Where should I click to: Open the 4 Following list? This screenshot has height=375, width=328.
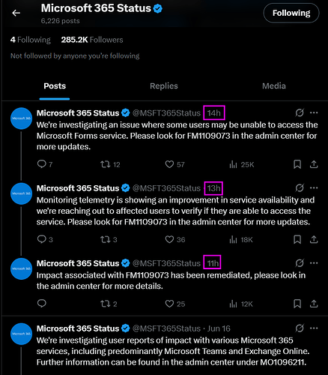[31, 40]
